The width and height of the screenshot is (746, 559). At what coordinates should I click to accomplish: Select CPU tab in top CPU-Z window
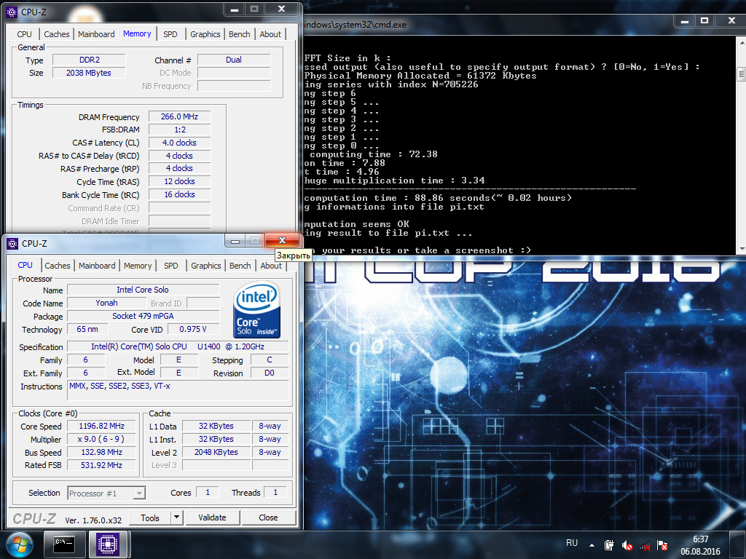click(x=24, y=34)
